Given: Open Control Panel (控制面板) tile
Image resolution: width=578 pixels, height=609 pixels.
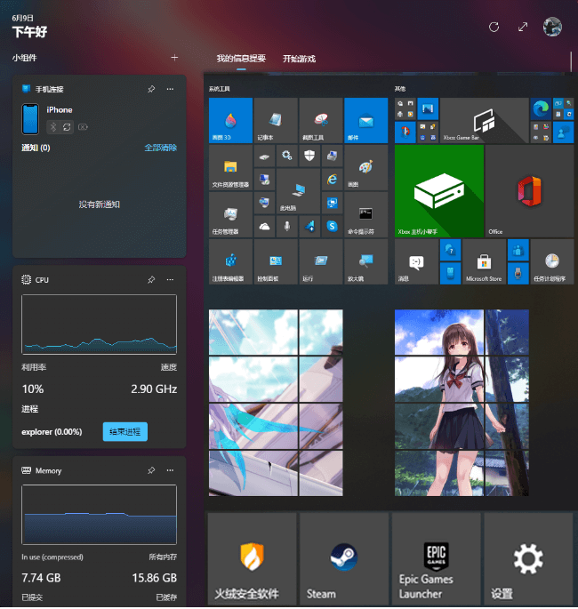Looking at the screenshot, I should click(x=276, y=261).
